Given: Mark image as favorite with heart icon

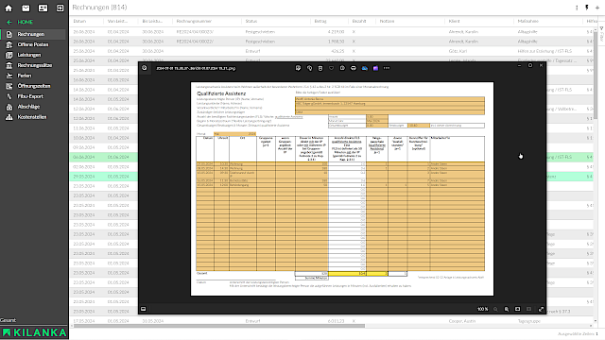Looking at the screenshot, I should pyautogui.click(x=331, y=68).
